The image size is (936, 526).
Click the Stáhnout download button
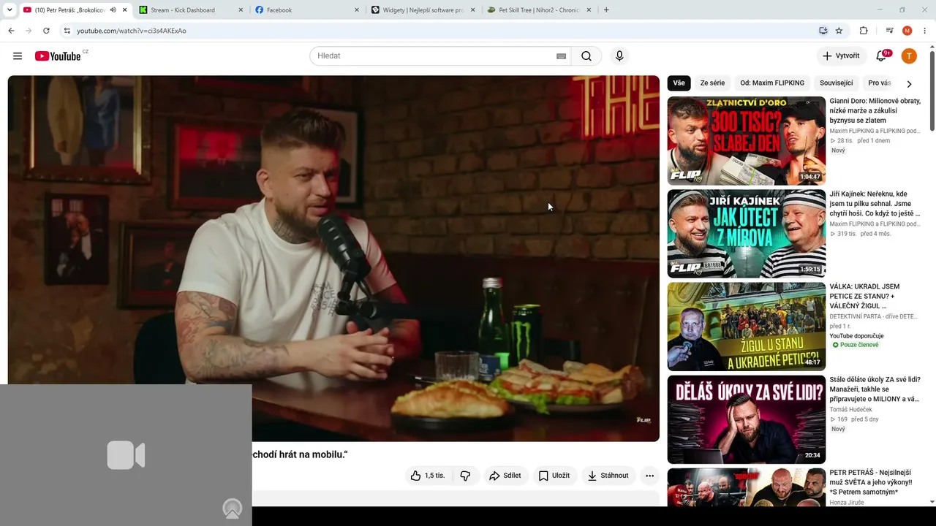(608, 476)
